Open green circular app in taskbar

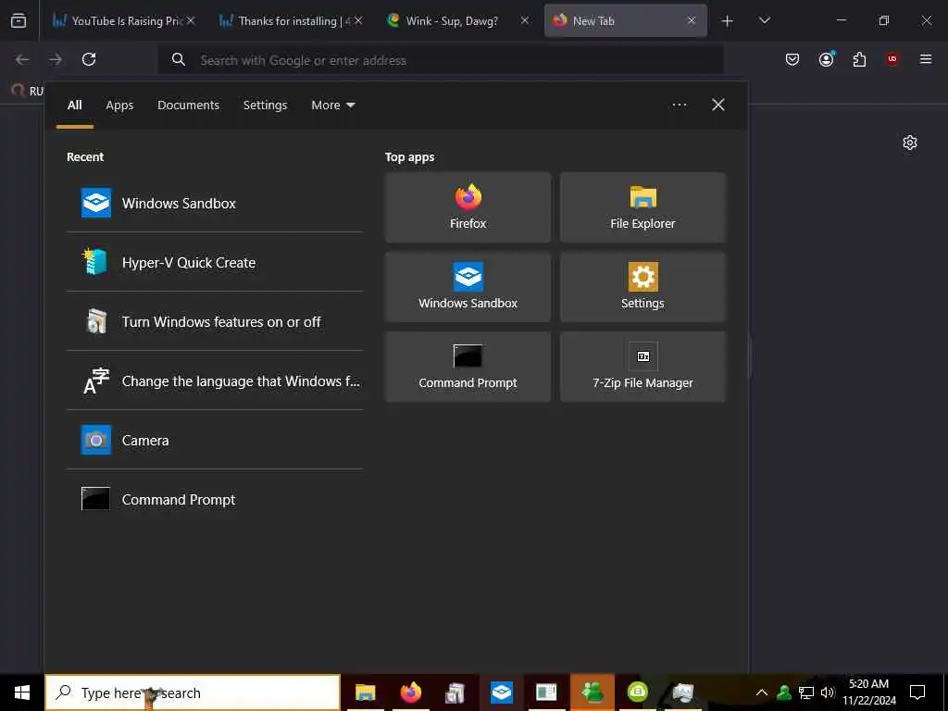pyautogui.click(x=638, y=692)
